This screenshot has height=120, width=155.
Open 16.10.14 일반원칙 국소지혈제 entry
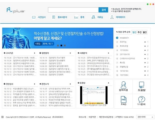(x=52, y=58)
